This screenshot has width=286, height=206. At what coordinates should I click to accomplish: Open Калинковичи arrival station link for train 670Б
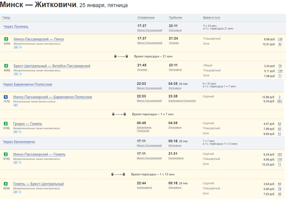176,158
